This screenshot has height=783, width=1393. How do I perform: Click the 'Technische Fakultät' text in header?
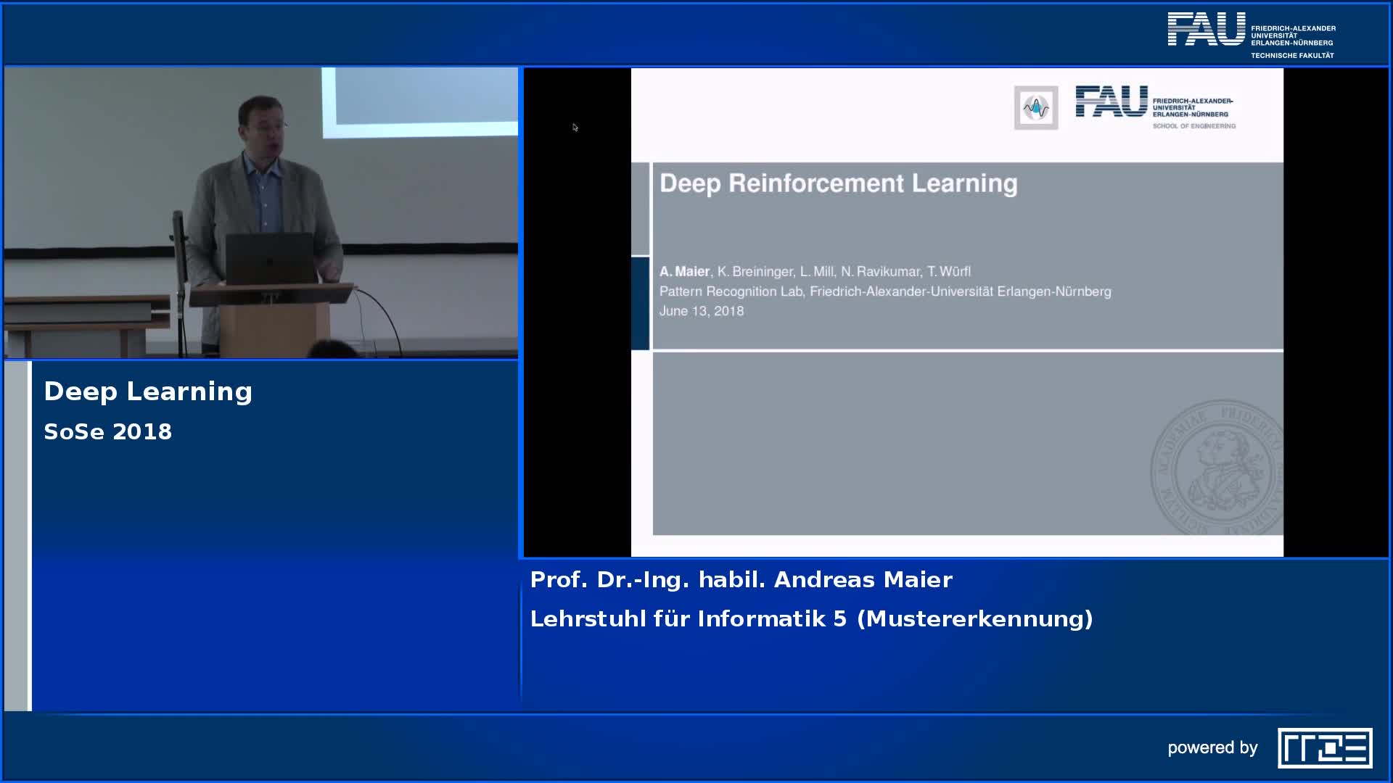point(1291,56)
